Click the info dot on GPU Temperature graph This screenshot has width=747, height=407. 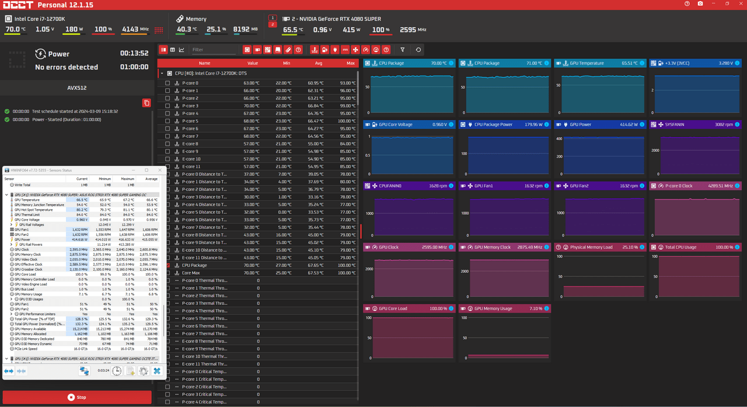(x=642, y=63)
